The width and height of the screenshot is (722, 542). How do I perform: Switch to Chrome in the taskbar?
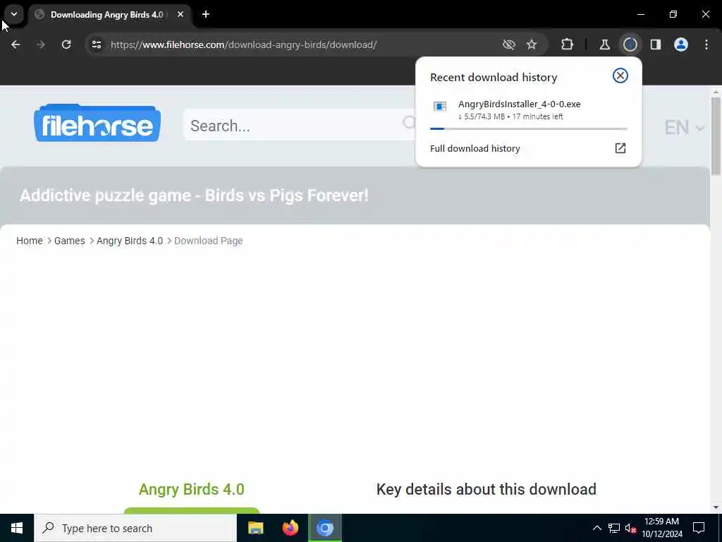325,528
